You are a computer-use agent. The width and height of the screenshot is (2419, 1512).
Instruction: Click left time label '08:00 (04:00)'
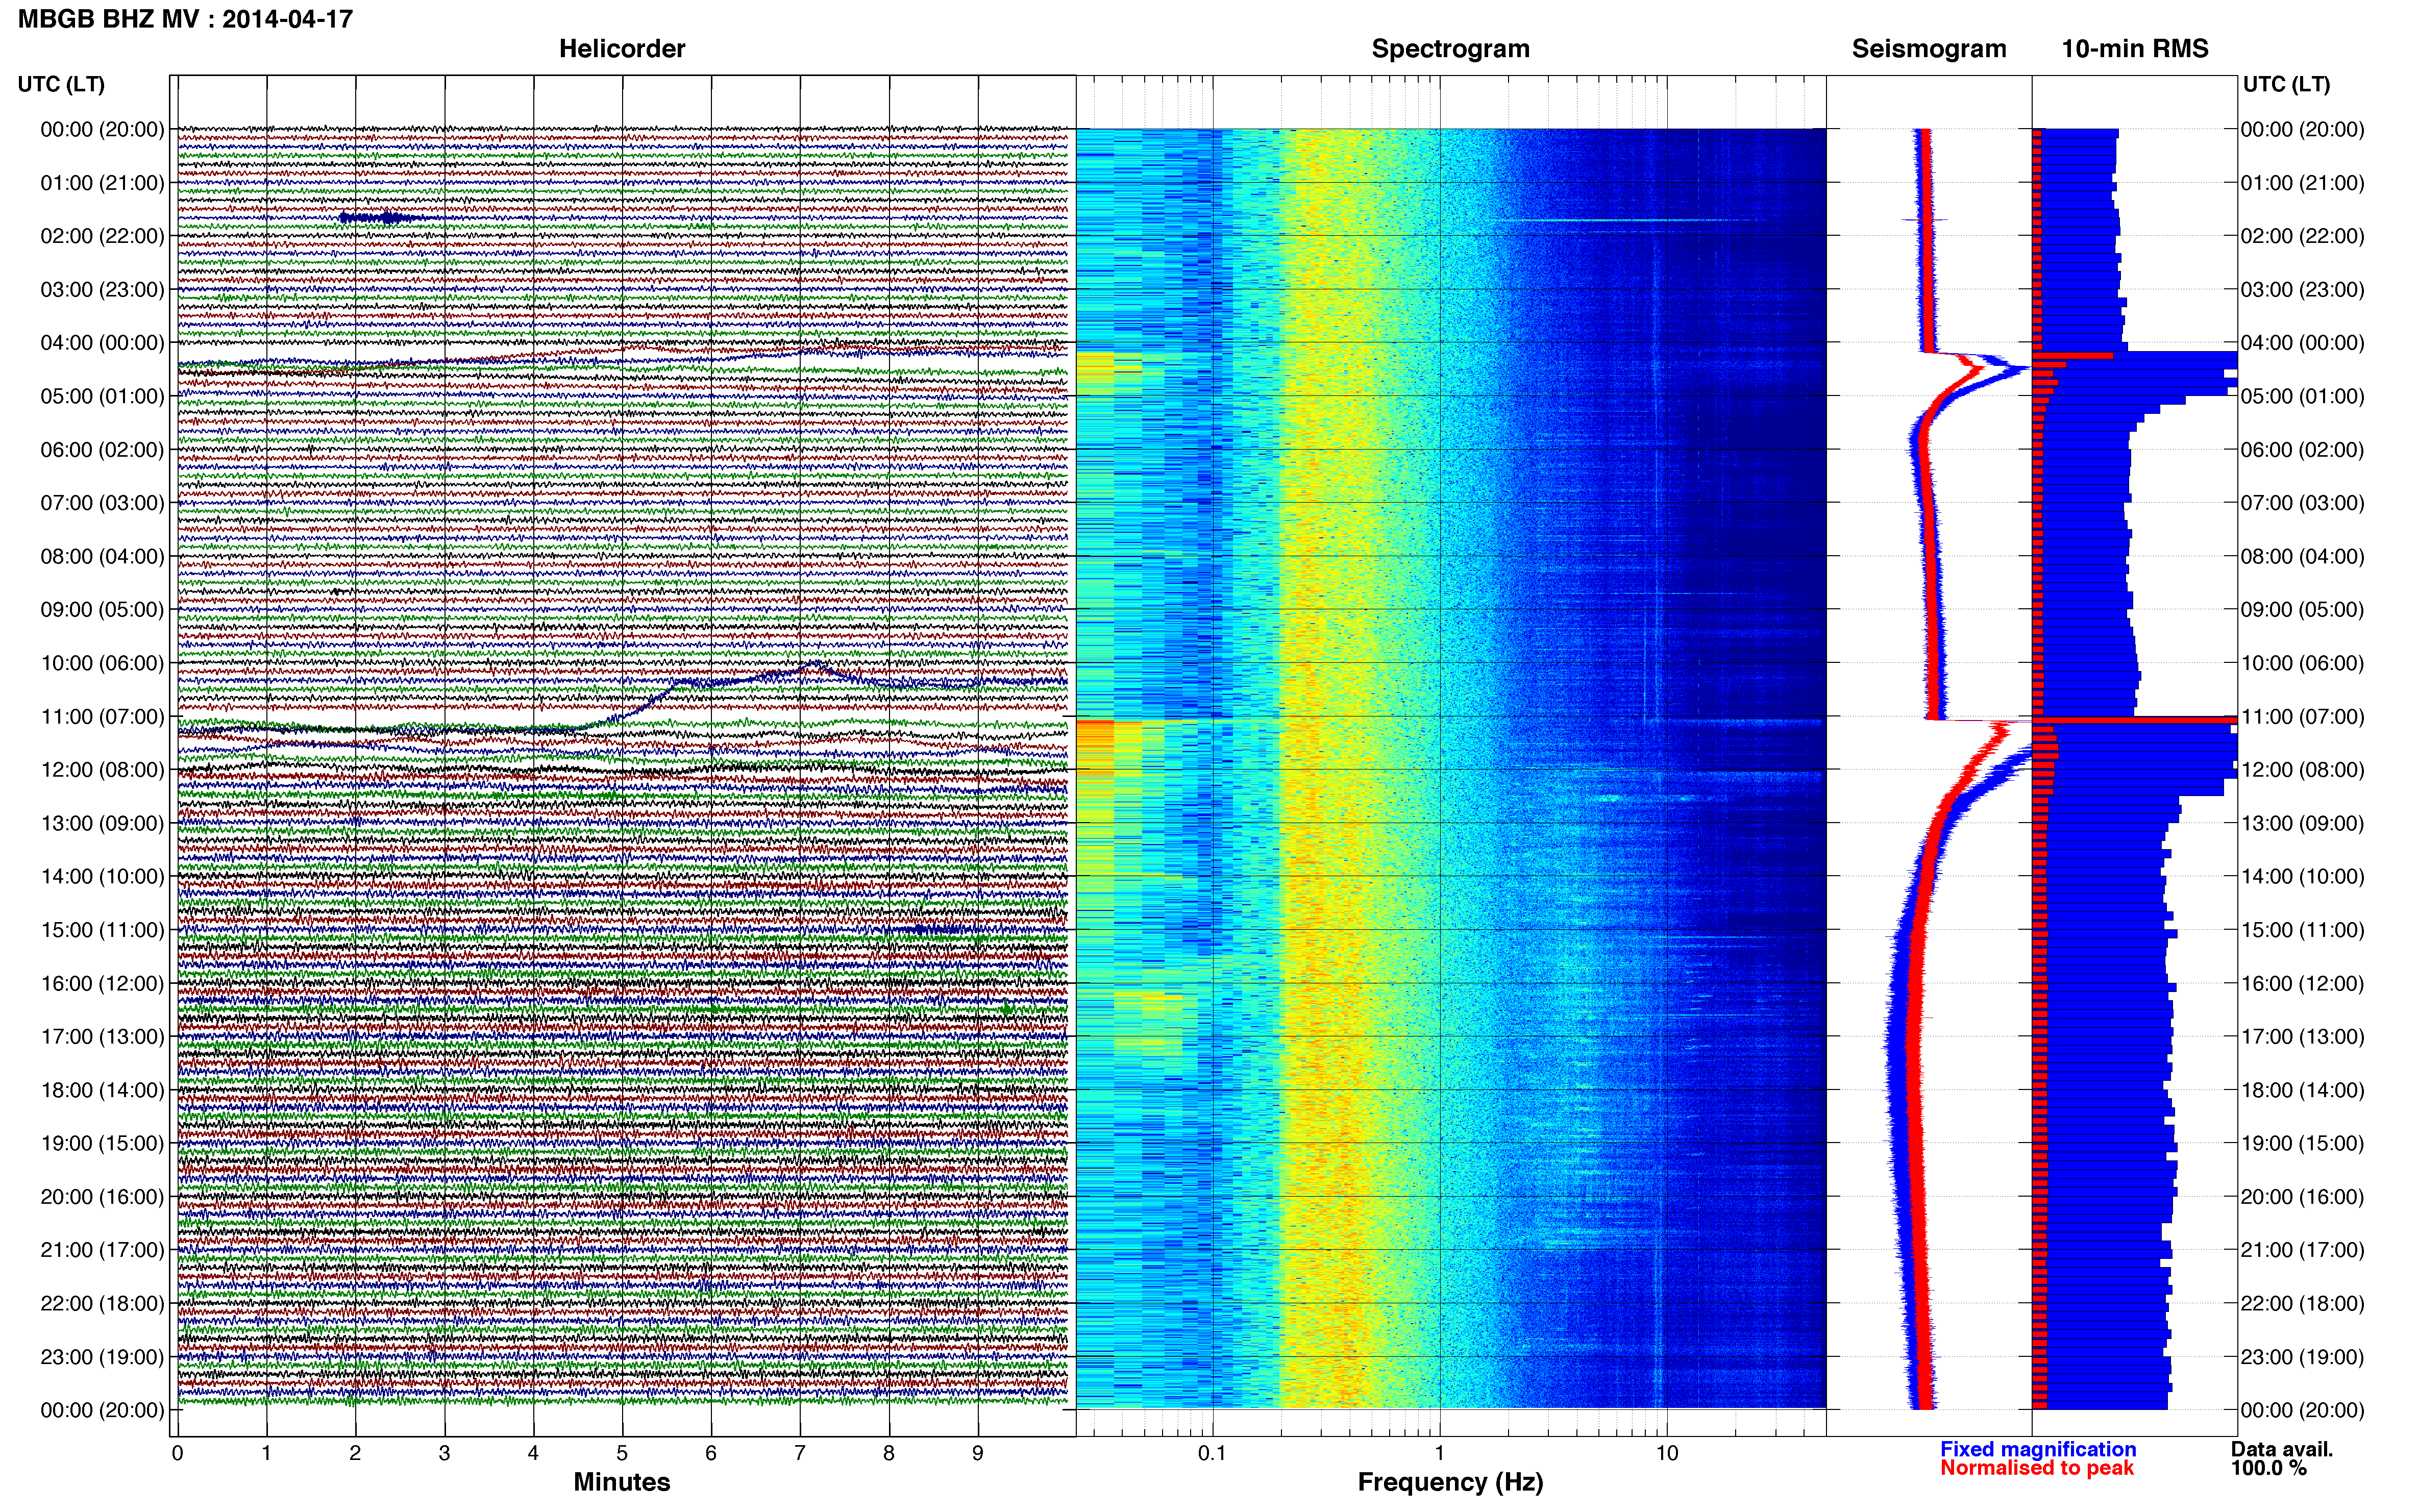102,556
